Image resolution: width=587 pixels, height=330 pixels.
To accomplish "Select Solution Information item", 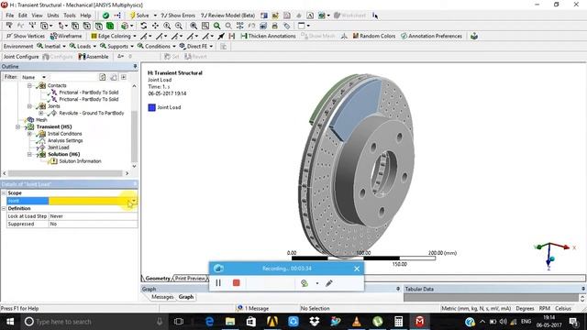I will [x=80, y=161].
